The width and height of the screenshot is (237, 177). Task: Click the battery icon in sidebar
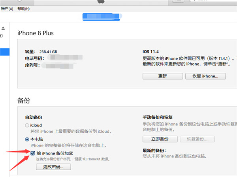(2, 36)
